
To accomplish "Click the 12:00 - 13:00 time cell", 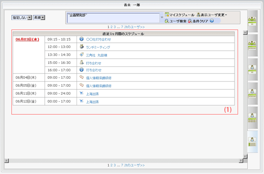I will (x=61, y=47).
